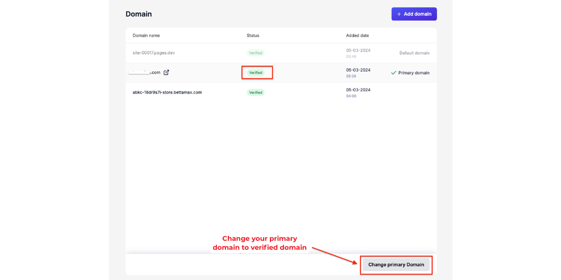
Task: Click the added date with time 03:48
Action: [358, 53]
